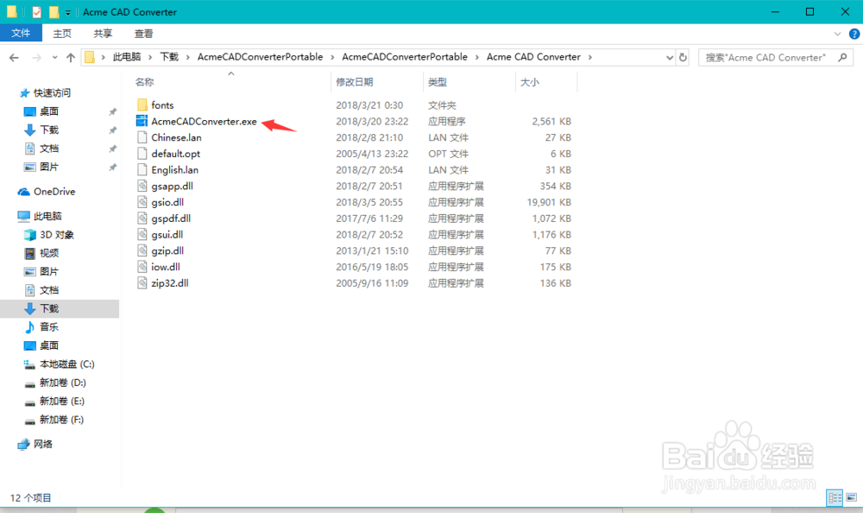Viewport: 863px width, 513px height.
Task: Click Acme CAD Converter breadcrumb segment
Action: pos(533,57)
